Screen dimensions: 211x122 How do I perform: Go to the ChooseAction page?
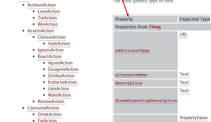[51, 37]
